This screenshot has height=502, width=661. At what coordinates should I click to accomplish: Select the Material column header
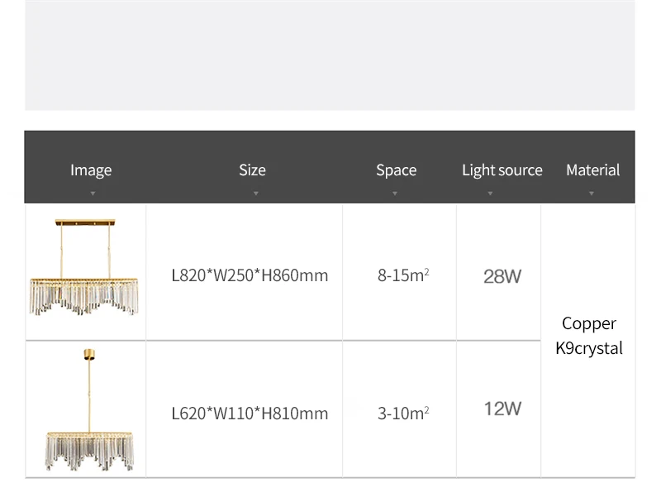592,170
